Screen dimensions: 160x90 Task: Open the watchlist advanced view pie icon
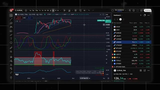click(144, 15)
